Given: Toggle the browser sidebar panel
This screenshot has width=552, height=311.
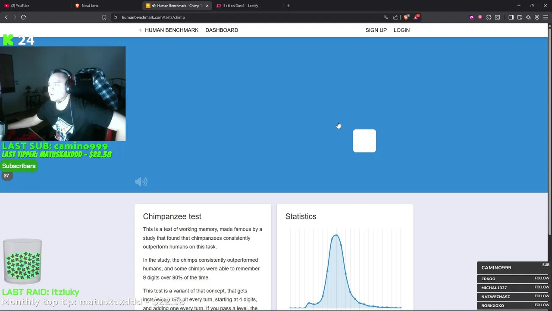Looking at the screenshot, I should [511, 17].
